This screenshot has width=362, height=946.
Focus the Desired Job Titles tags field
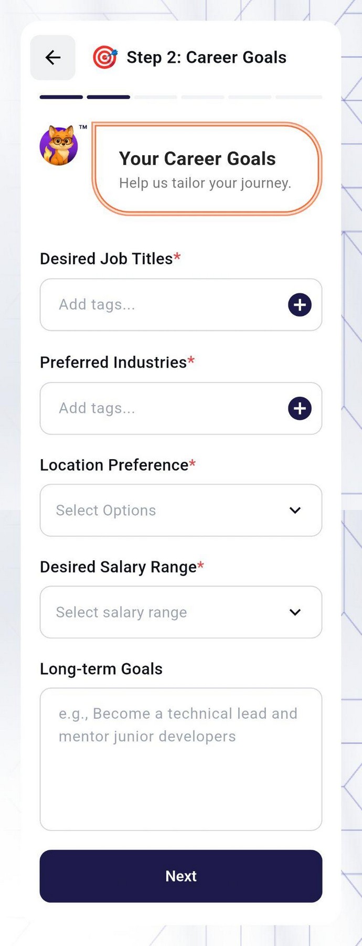pyautogui.click(x=157, y=305)
